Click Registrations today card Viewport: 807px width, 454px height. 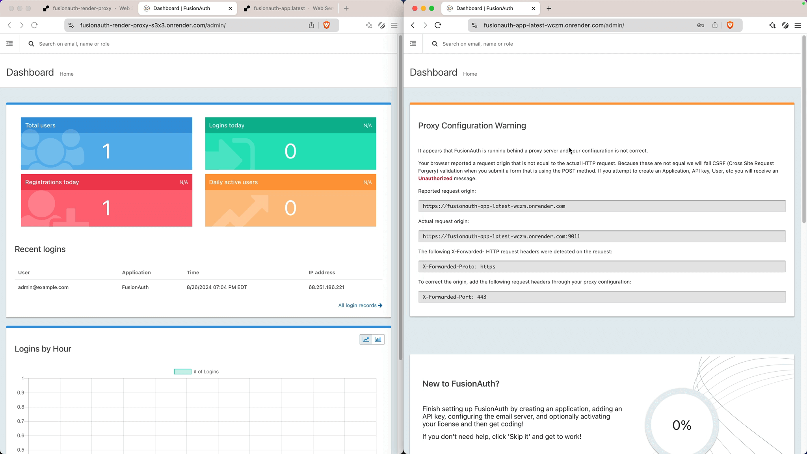(106, 200)
